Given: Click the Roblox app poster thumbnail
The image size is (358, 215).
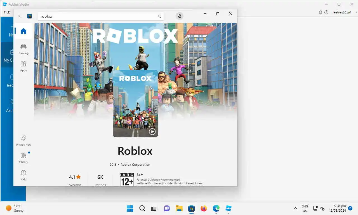Looking at the screenshot, I should tap(135, 104).
